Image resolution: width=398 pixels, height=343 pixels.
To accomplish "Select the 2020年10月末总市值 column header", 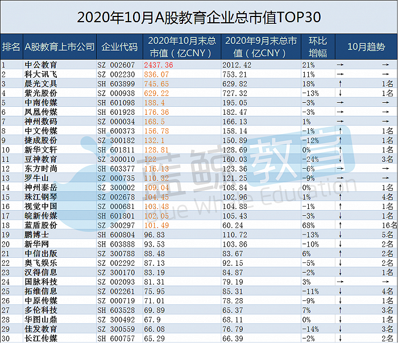I will pos(182,47).
